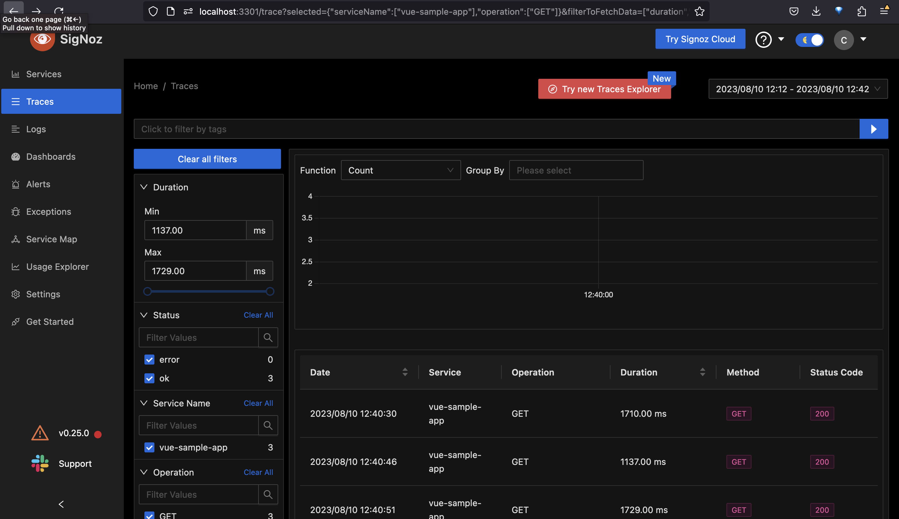This screenshot has width=899, height=519.
Task: Go to Services in the sidebar
Action: click(61, 74)
